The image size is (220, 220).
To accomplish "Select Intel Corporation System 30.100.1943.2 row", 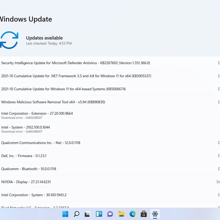I will 110,195.
